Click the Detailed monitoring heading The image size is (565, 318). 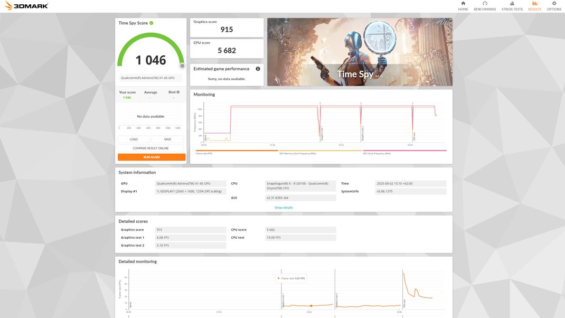tap(138, 261)
